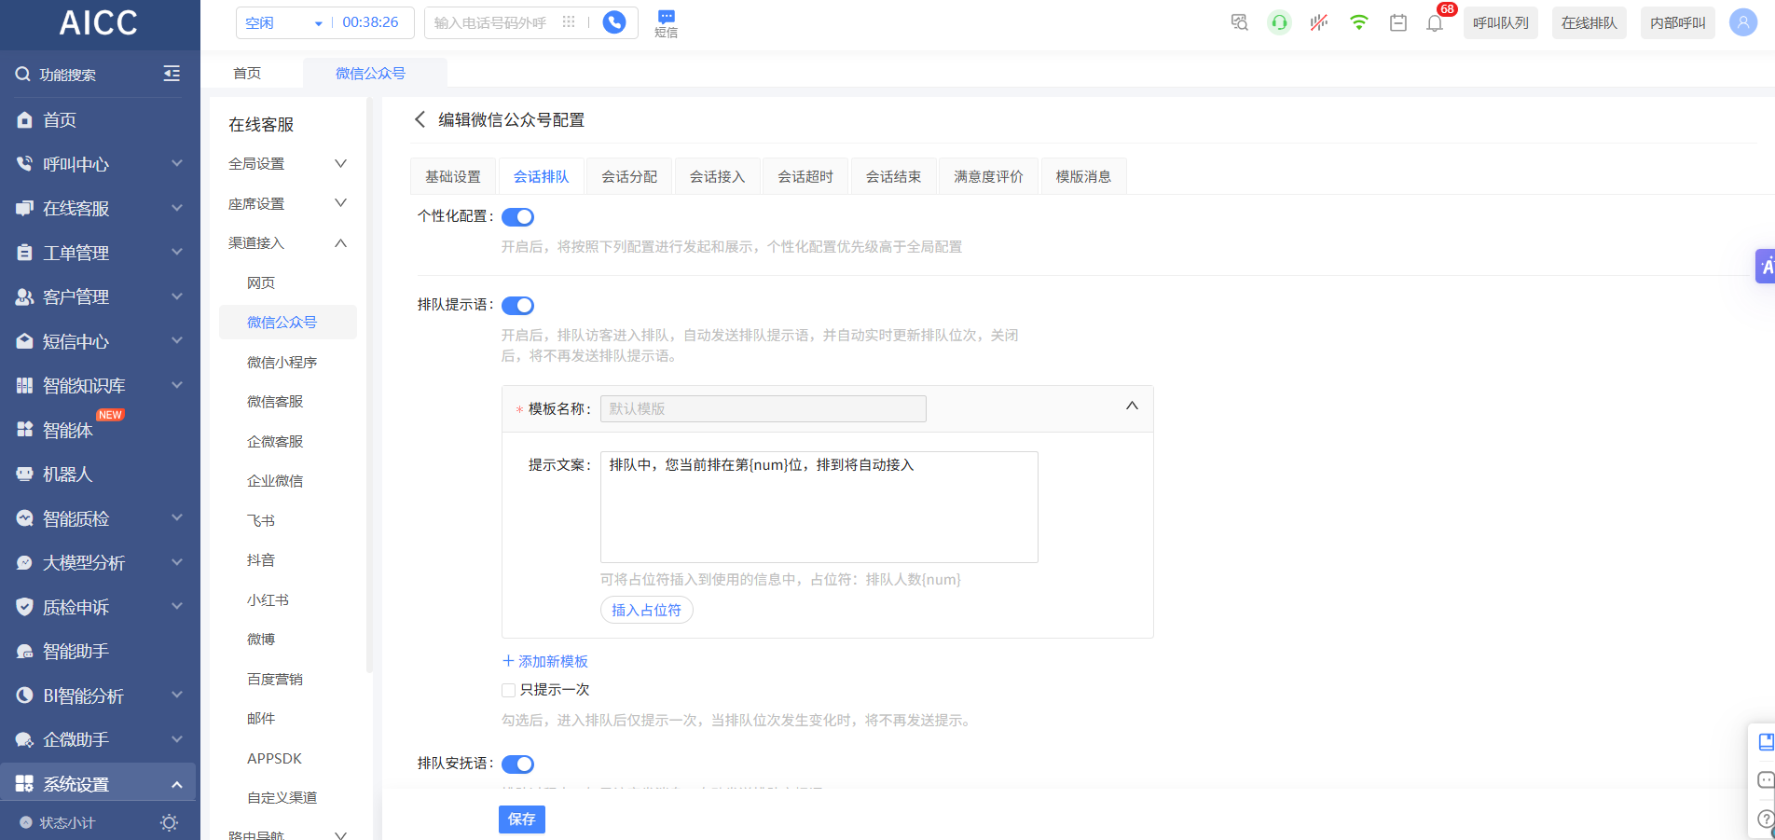Screen dimensions: 1775x840
Task: Click the 提示文案 text area
Action: pos(819,507)
